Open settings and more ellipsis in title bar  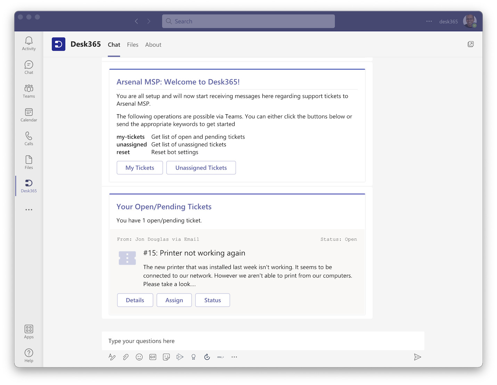(429, 21)
